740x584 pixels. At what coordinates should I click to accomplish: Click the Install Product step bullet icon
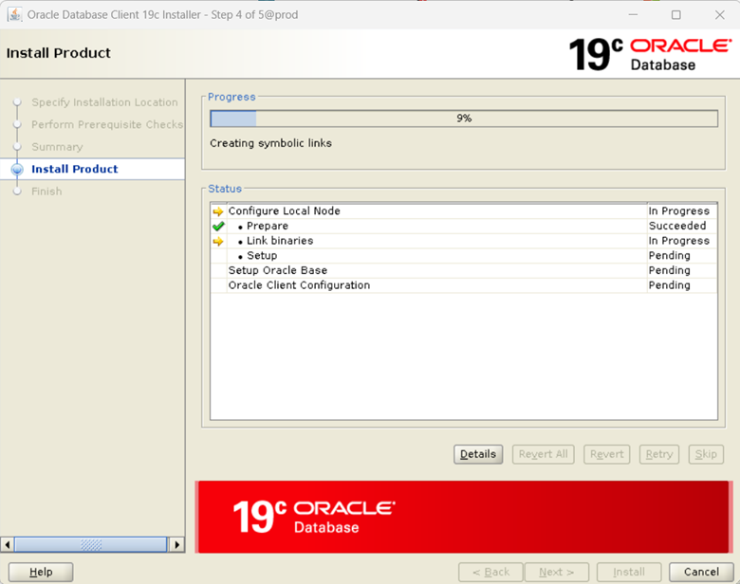point(17,170)
